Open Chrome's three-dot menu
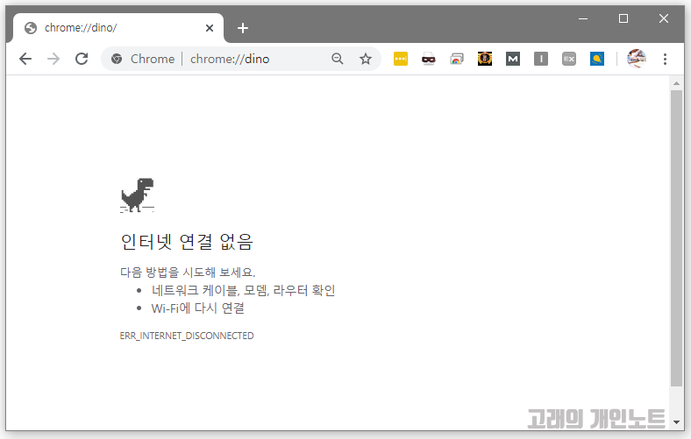The height and width of the screenshot is (439, 691). click(665, 59)
